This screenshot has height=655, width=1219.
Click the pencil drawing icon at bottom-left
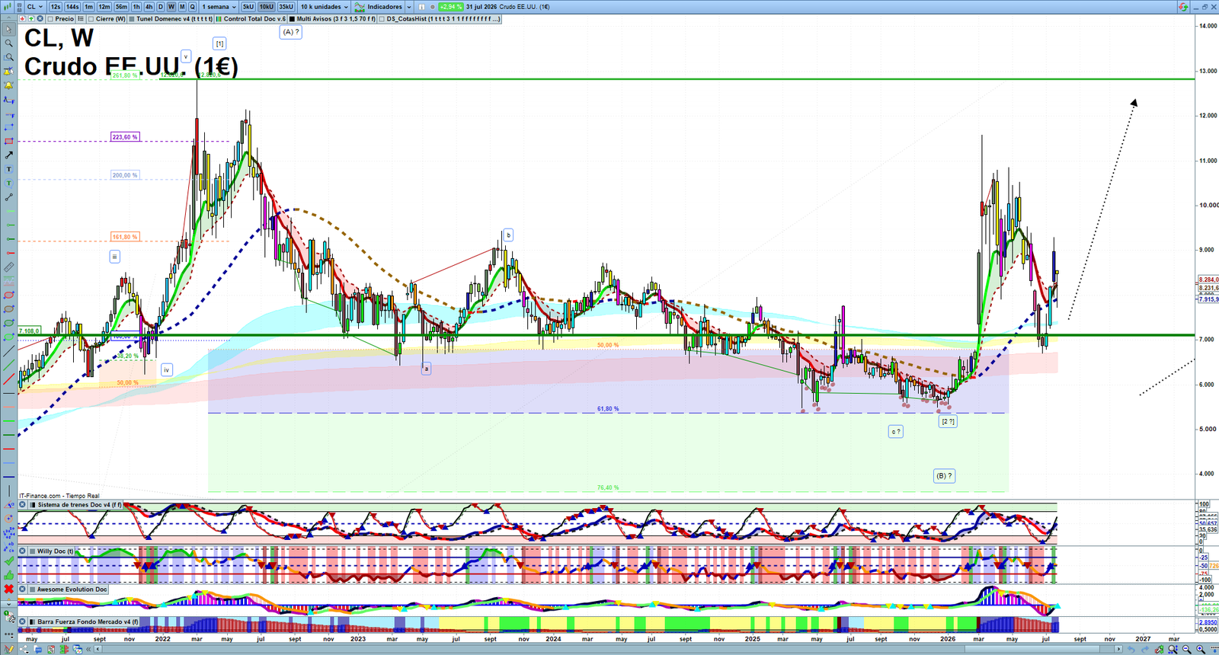9,649
